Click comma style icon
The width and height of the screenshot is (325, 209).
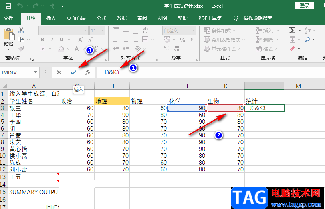(x=192, y=40)
